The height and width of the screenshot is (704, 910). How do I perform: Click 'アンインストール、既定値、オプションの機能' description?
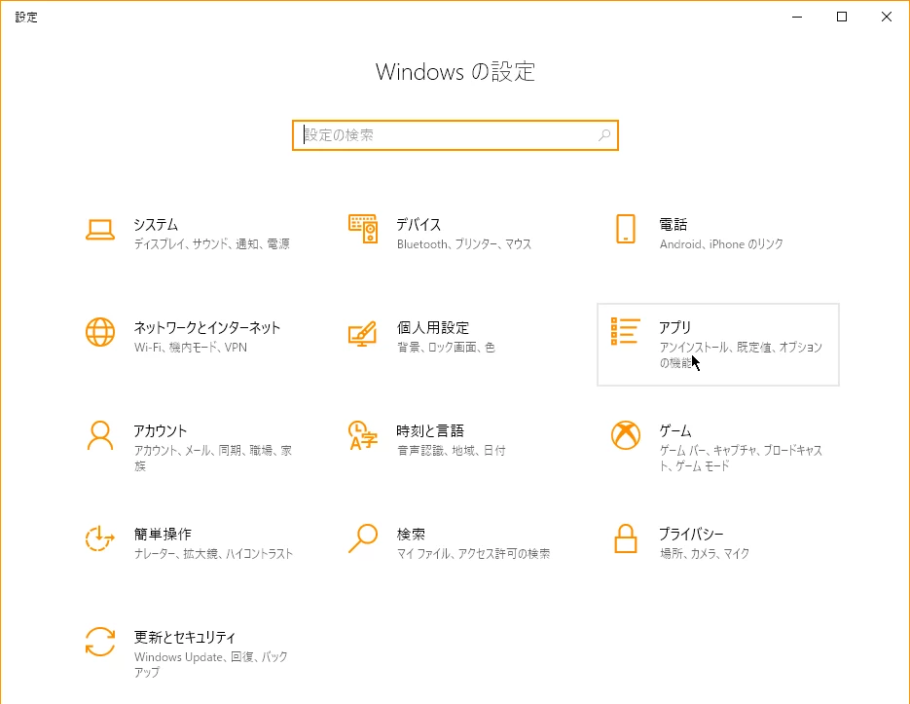click(741, 354)
